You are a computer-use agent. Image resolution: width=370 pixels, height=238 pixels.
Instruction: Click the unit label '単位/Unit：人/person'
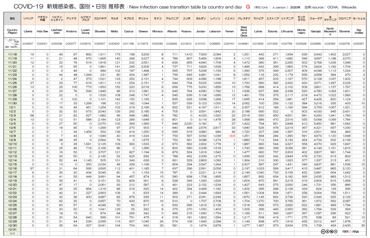tap(271, 7)
